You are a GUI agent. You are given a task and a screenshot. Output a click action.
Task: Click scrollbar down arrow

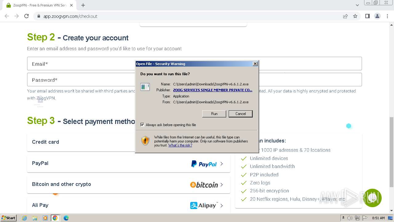(x=392, y=211)
